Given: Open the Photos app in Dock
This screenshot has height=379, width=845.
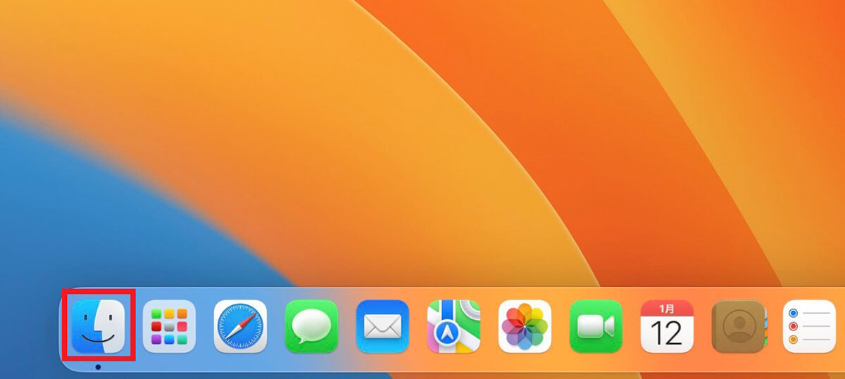Looking at the screenshot, I should click(x=525, y=326).
